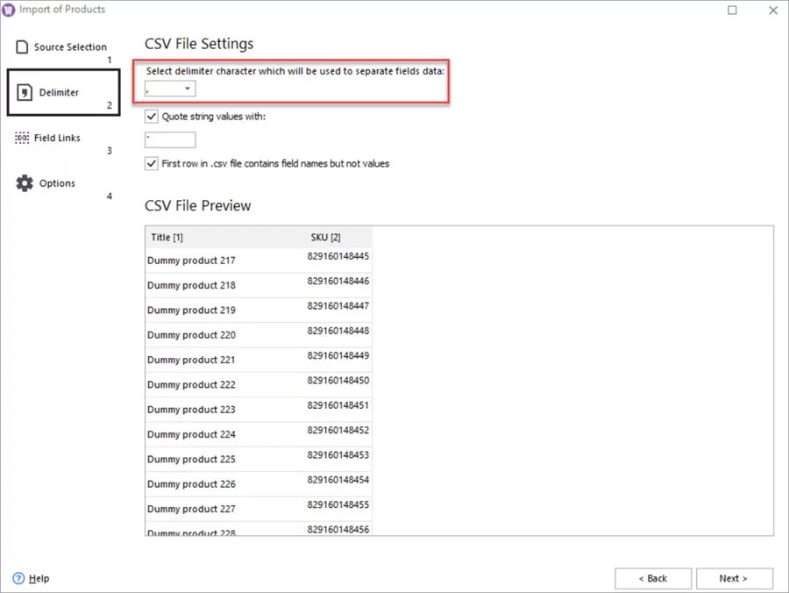Screen dimensions: 789x593
Task: Click the Dummy product 217 row
Action: pyautogui.click(x=191, y=261)
